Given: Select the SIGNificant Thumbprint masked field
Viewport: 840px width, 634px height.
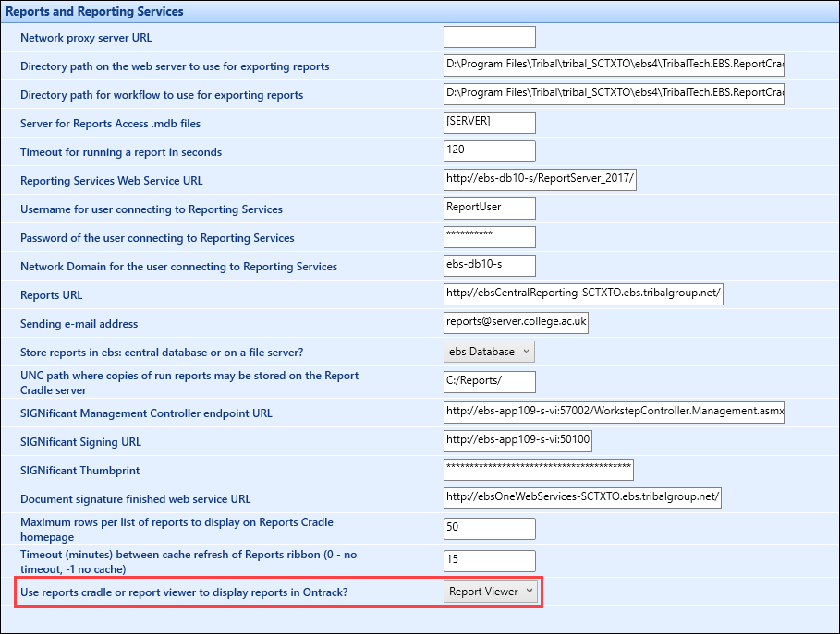Looking at the screenshot, I should 538,470.
